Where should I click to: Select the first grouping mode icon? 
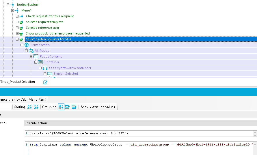click(x=61, y=107)
